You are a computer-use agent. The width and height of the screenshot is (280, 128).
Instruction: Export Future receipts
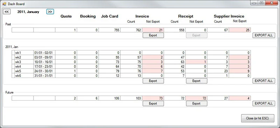[196, 104]
